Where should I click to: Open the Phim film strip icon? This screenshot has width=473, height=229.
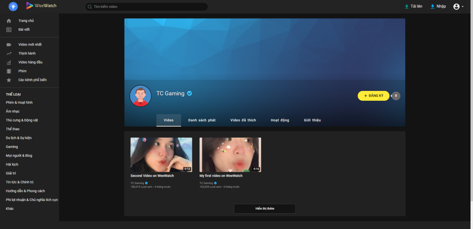tap(9, 71)
